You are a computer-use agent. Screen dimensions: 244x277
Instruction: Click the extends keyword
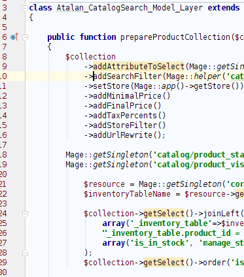[224, 8]
